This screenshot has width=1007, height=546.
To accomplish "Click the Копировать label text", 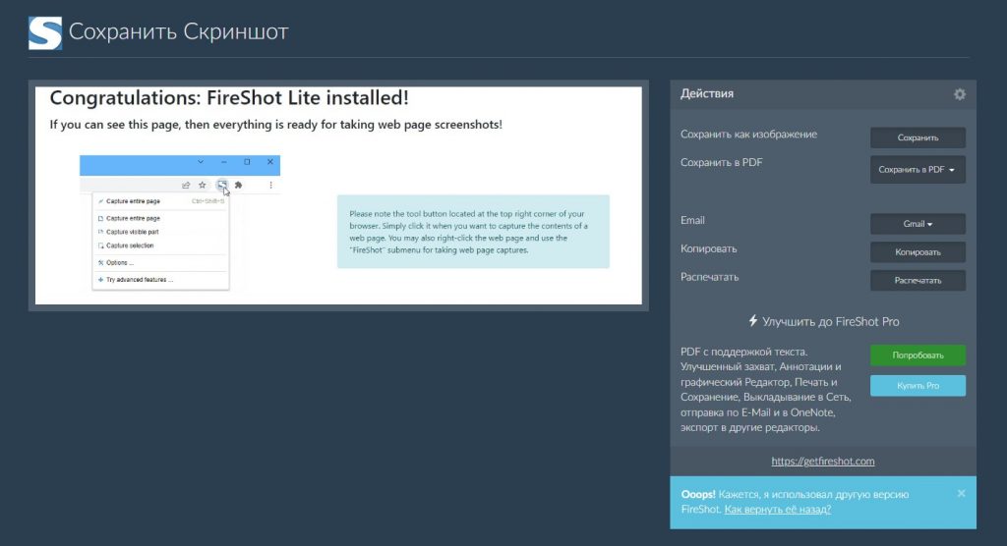I will tap(708, 248).
